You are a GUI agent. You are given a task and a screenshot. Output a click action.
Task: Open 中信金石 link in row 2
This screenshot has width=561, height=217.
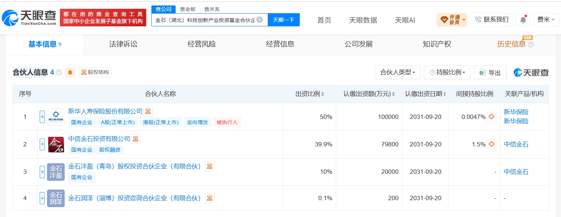[x=516, y=144]
